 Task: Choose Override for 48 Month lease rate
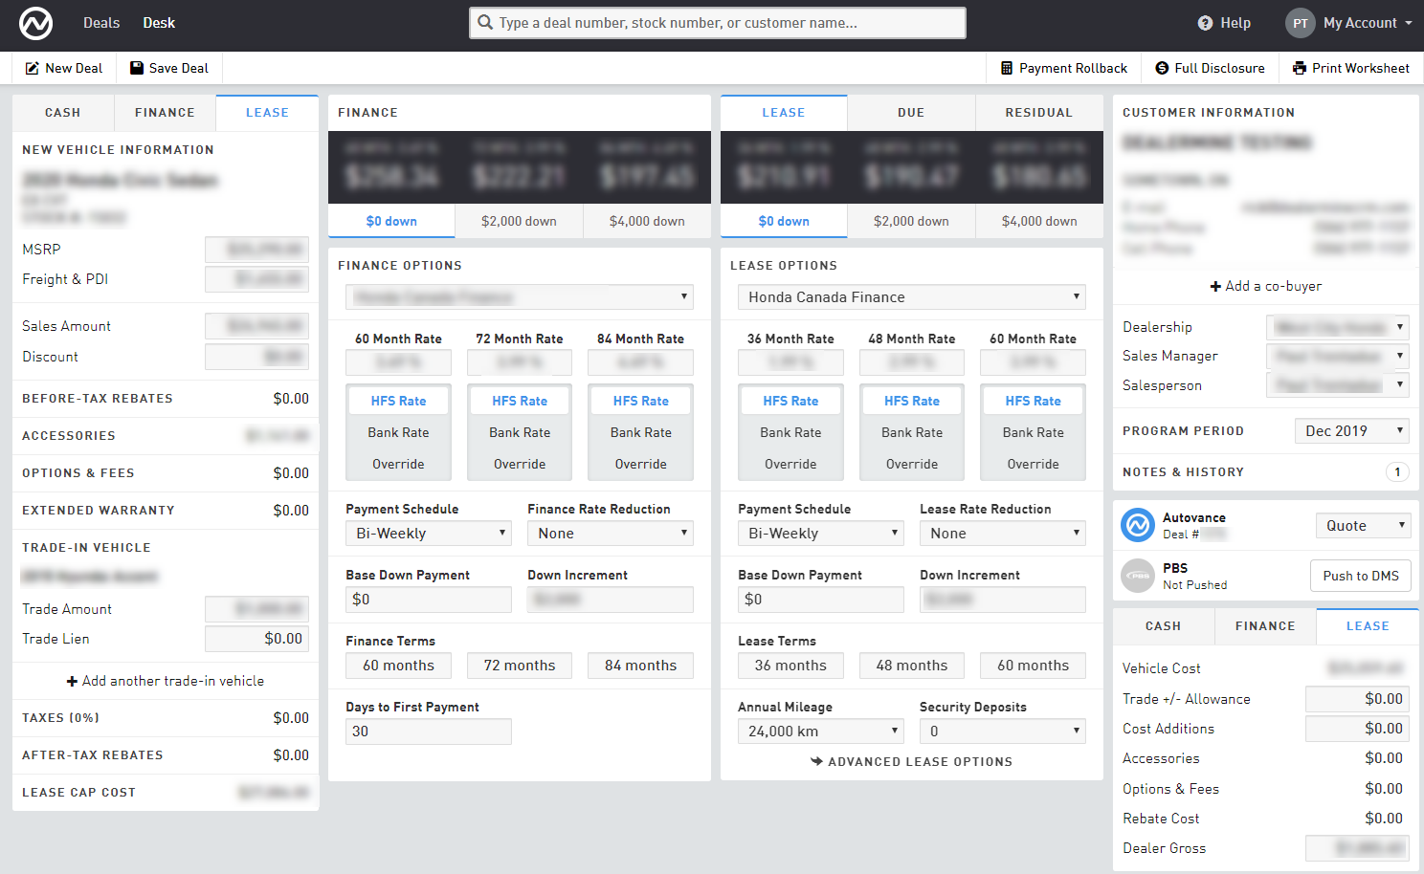911,464
